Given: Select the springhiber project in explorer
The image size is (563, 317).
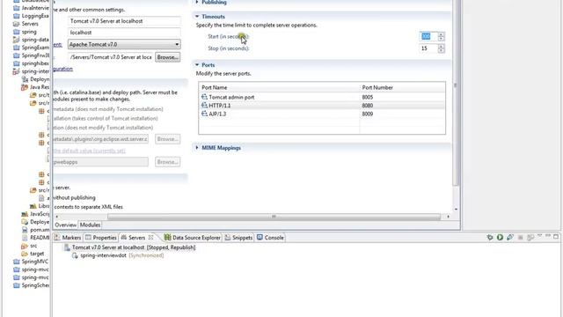Looking at the screenshot, I should pyautogui.click(x=35, y=63).
